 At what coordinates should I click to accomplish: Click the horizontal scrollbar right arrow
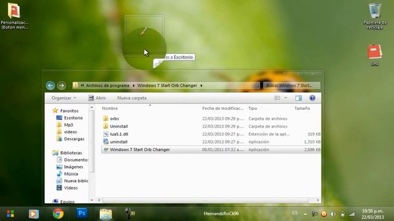point(318,200)
